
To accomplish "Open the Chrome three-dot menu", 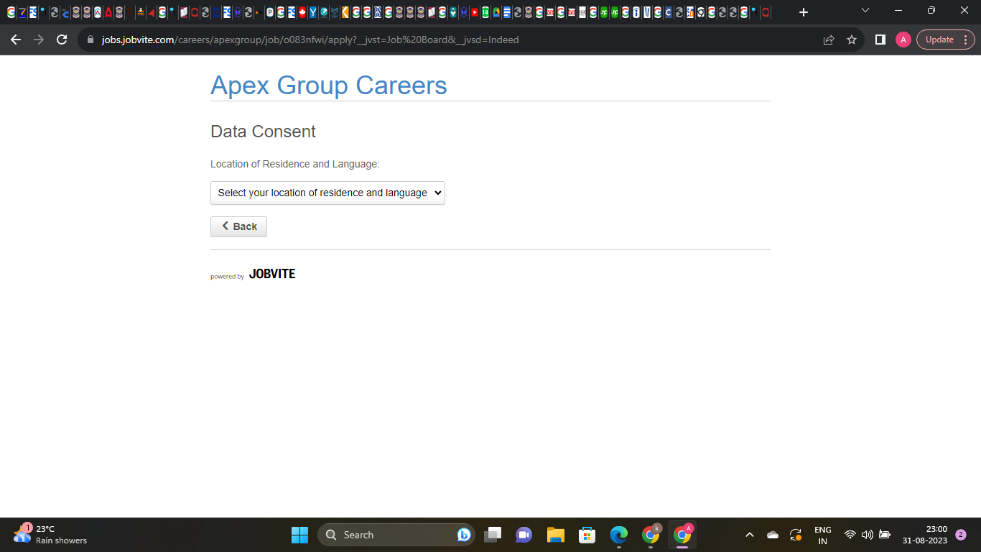I will tap(965, 40).
